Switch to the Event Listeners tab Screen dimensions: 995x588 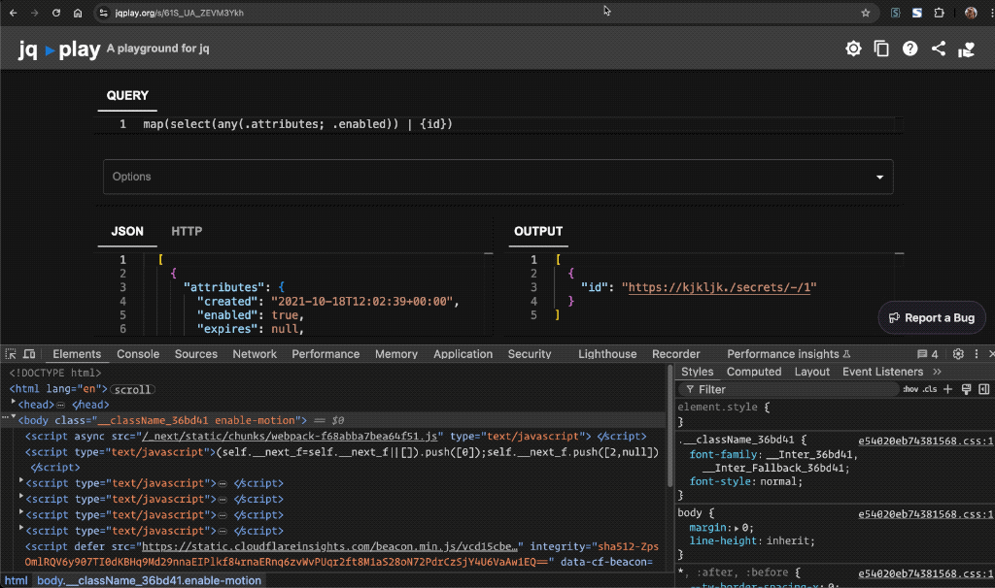point(882,372)
